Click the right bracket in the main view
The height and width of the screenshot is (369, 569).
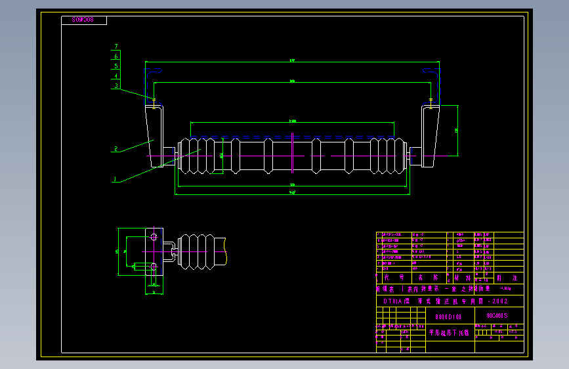pos(431,136)
